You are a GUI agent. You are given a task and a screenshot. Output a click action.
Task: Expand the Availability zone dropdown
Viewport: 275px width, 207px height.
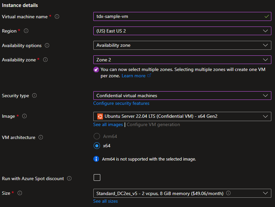tap(182, 60)
